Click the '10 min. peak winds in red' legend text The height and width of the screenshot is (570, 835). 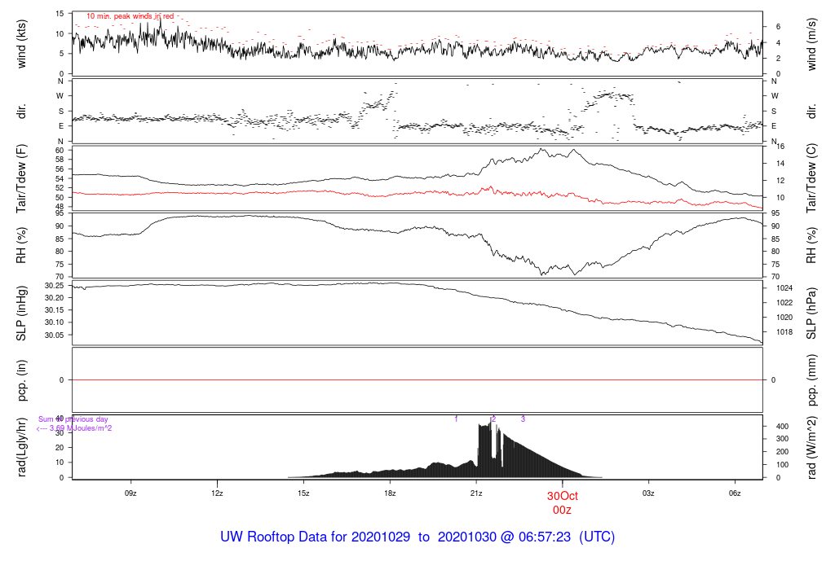click(130, 16)
